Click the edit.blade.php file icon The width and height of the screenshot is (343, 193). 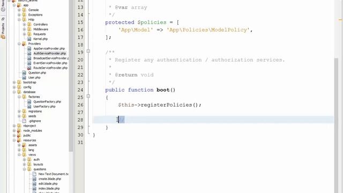[x=34, y=183]
